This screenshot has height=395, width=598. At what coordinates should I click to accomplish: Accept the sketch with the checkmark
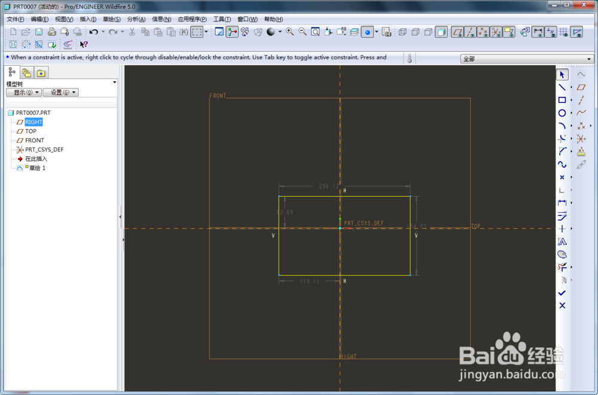(562, 293)
